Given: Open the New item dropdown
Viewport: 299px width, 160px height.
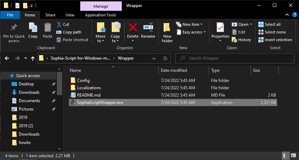Looking at the screenshot, I should pos(189,24).
